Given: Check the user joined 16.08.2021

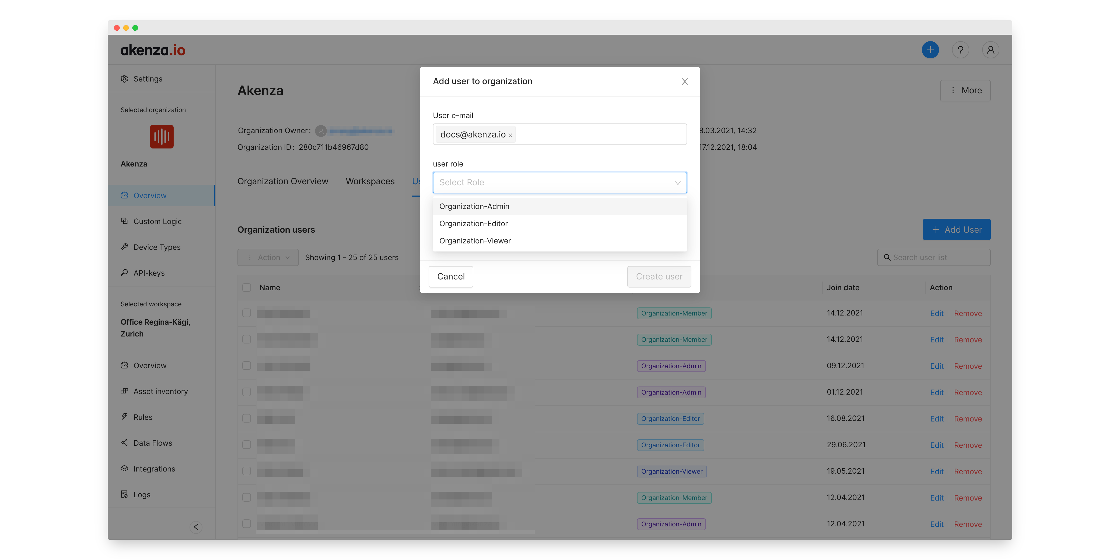Looking at the screenshot, I should click(x=247, y=418).
